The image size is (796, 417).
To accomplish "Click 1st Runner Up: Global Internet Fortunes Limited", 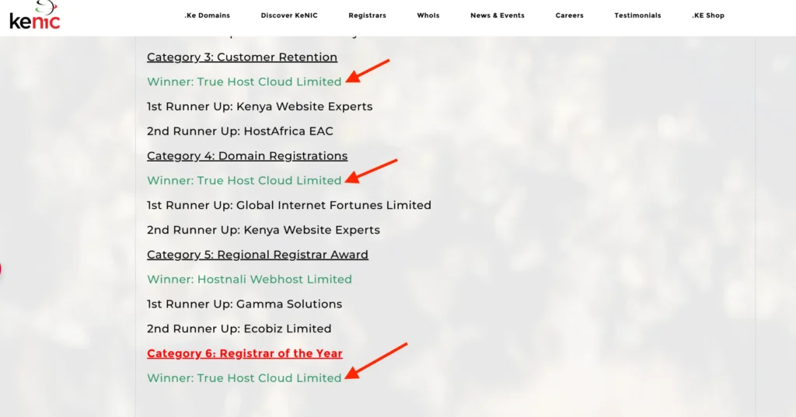I will point(289,206).
